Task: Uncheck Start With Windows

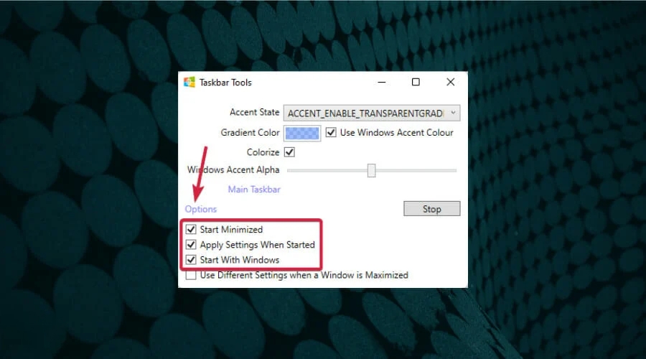Action: [191, 260]
